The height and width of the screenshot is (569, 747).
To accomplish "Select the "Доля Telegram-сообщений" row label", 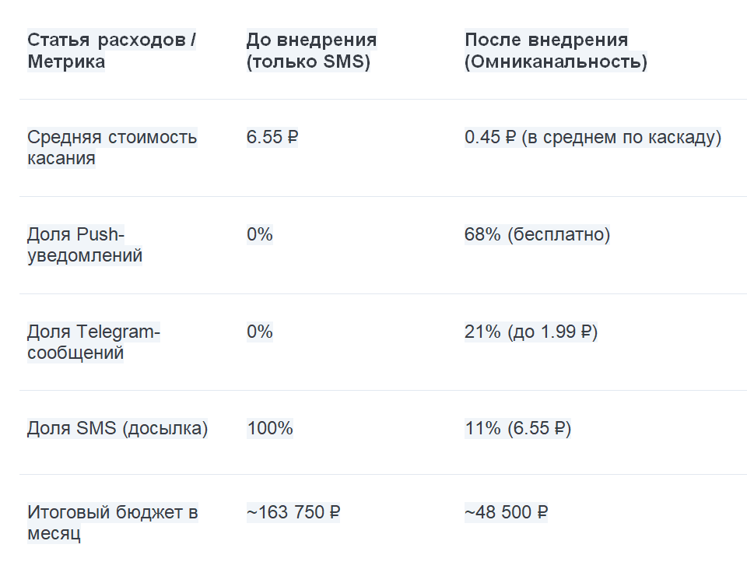I will point(93,342).
